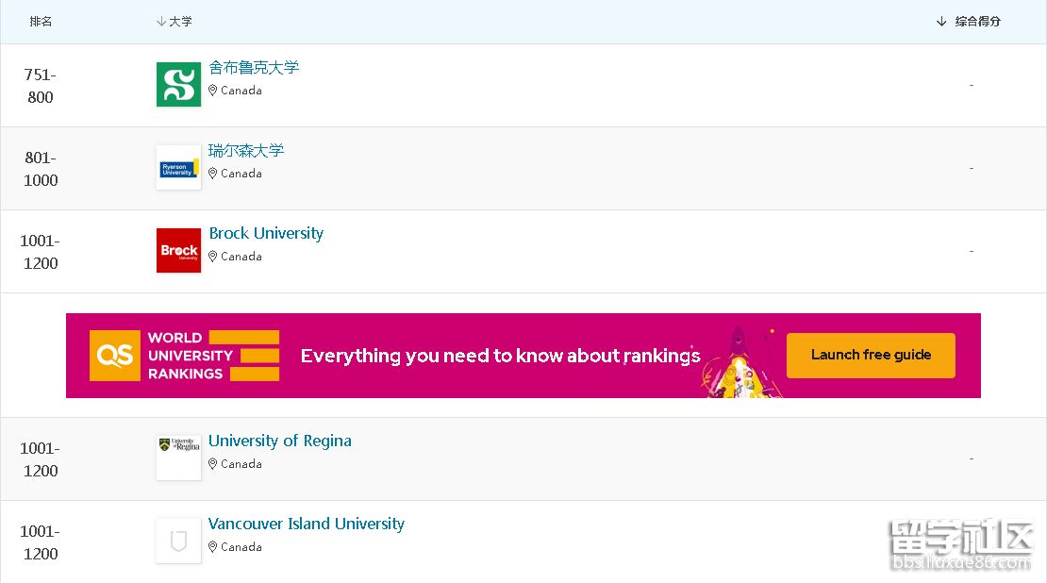Image resolution: width=1047 pixels, height=583 pixels.
Task: Open the 瑞尔森大学 link
Action: tap(246, 151)
